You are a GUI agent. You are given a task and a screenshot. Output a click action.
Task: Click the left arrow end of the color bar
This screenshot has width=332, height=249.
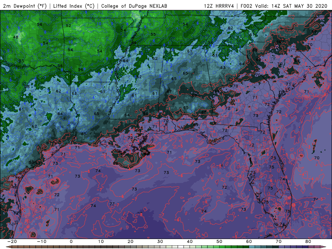(x=8, y=247)
